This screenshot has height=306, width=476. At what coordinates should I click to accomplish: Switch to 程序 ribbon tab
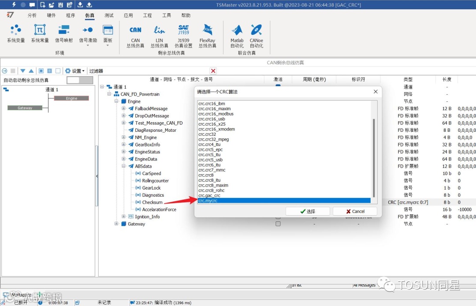pyautogui.click(x=71, y=15)
